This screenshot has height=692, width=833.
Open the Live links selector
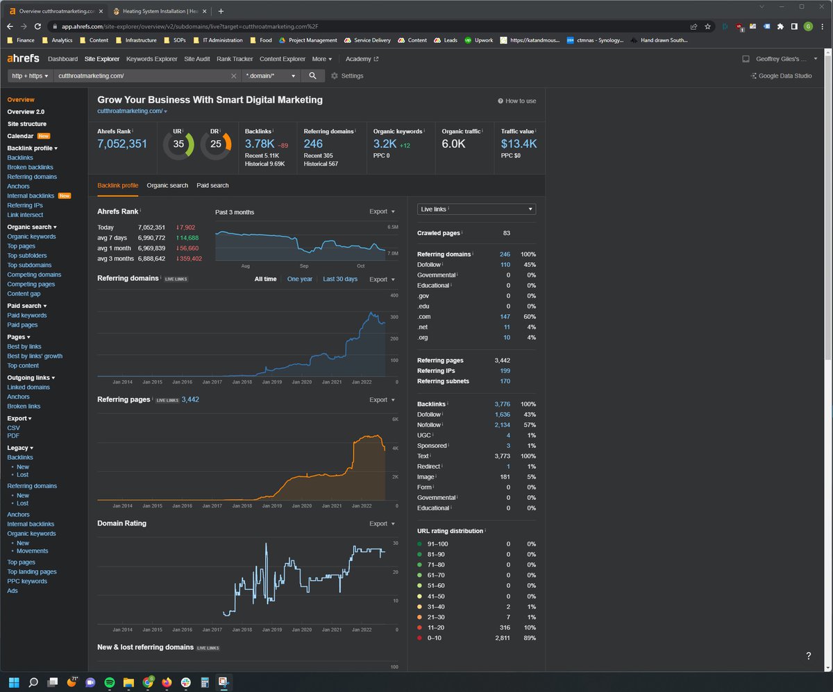[476, 209]
